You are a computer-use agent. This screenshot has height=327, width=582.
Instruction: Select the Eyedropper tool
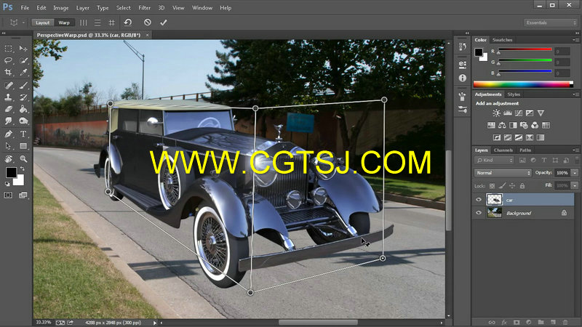(23, 72)
